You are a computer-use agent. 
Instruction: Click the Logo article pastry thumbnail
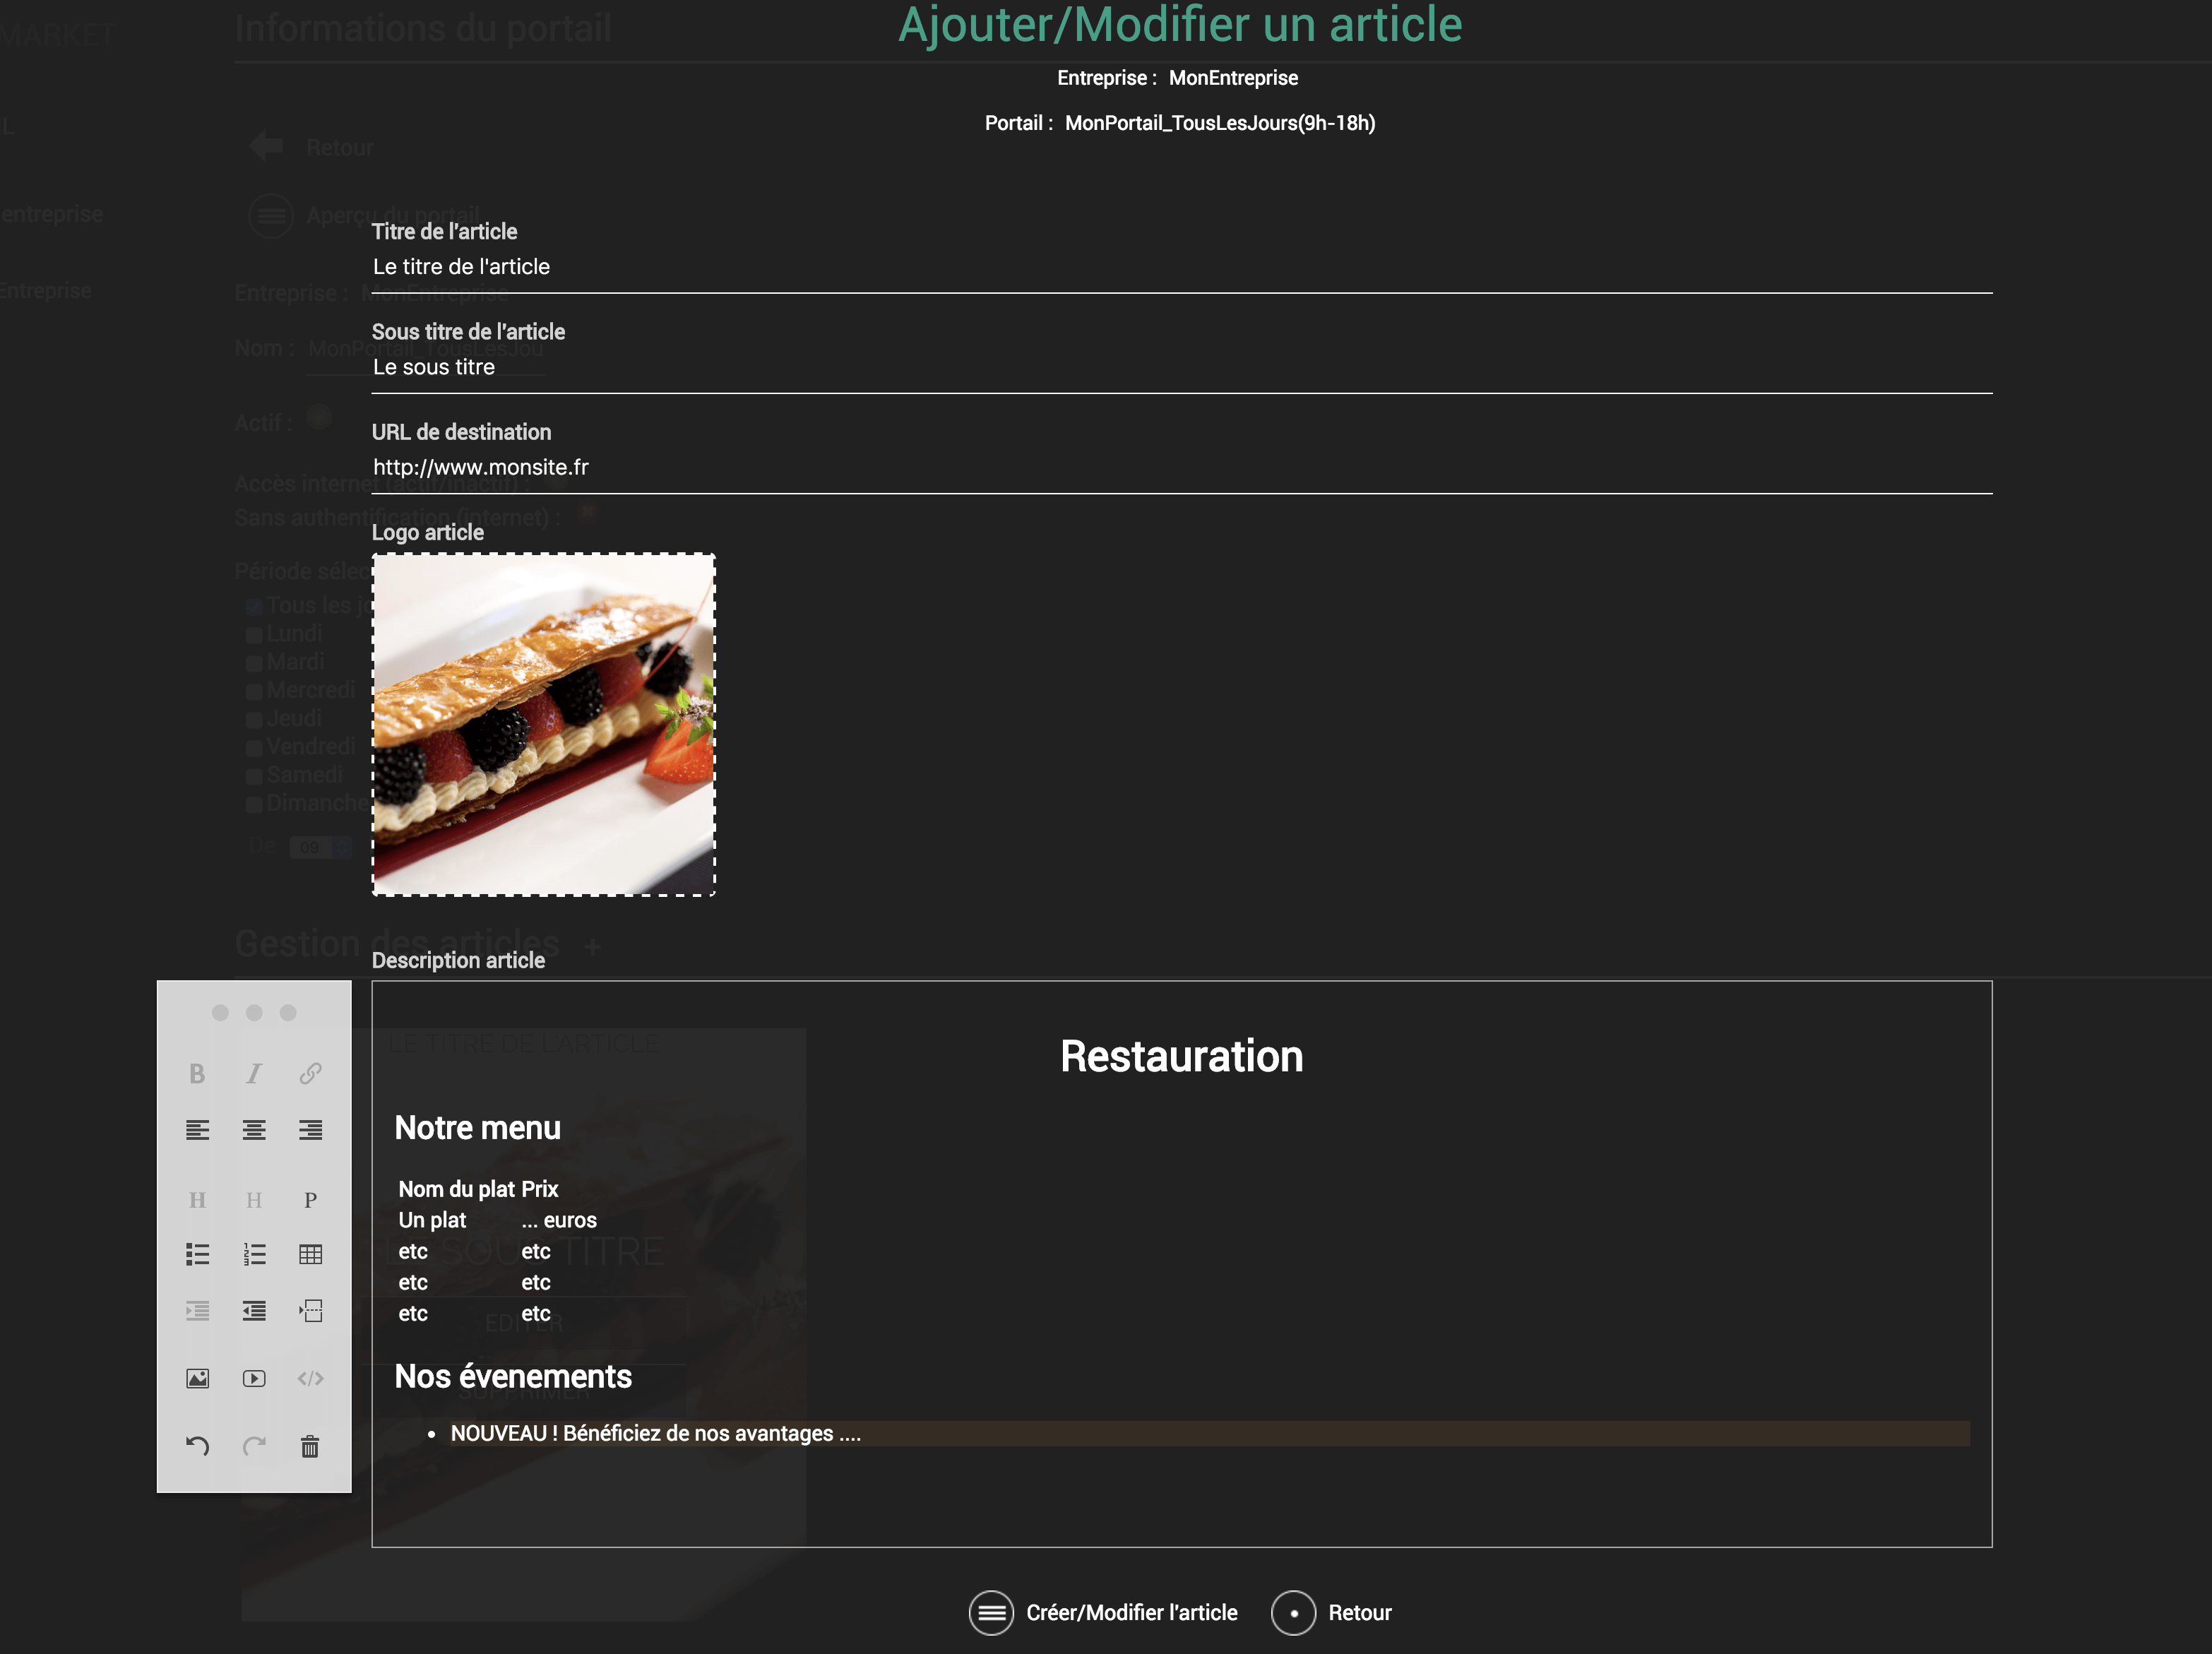543,724
